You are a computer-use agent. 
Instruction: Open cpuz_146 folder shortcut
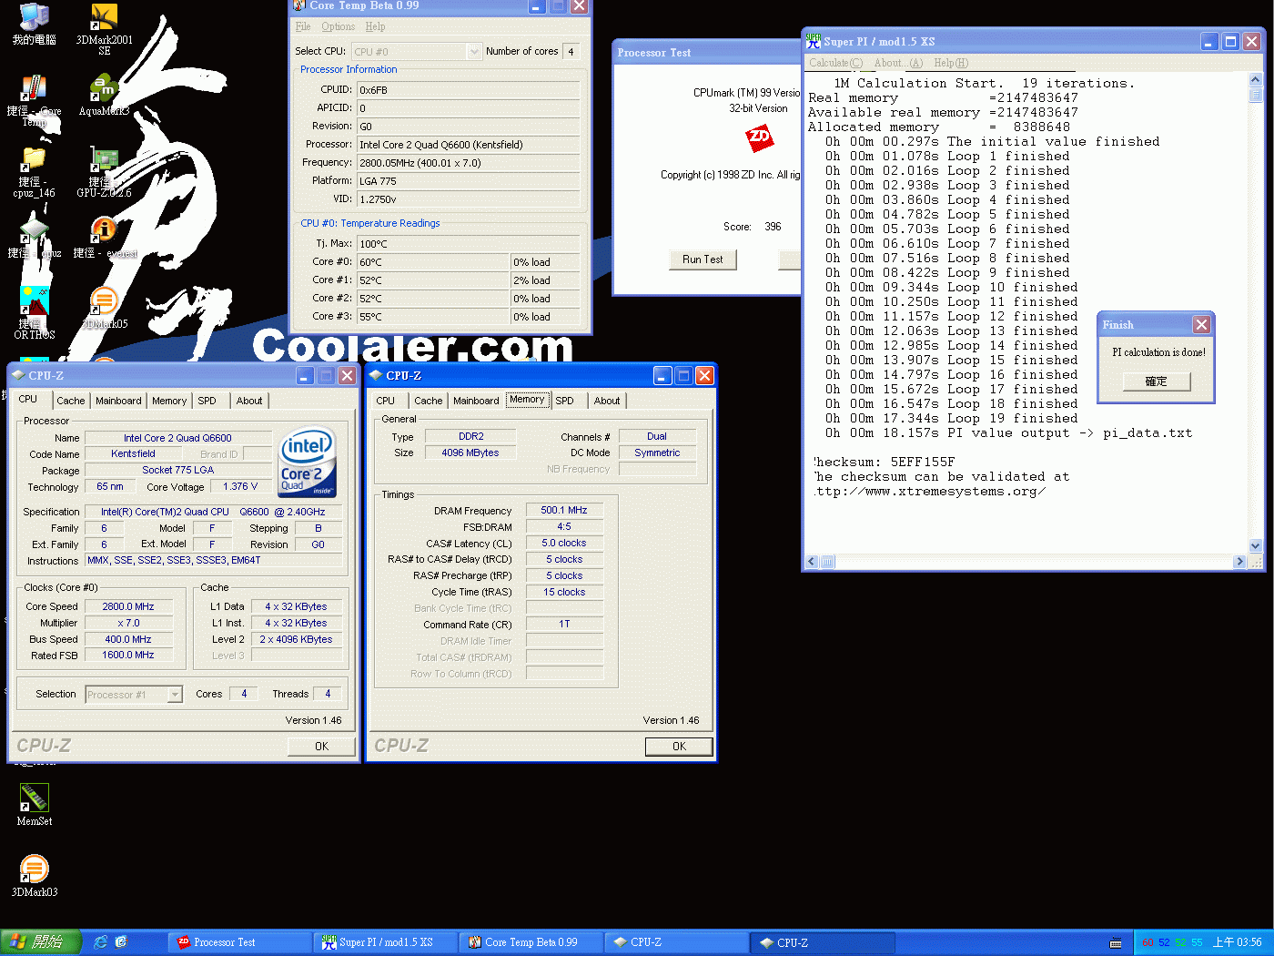pyautogui.click(x=34, y=173)
